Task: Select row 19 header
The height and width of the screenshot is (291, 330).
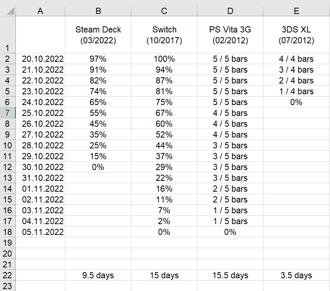Action: [x=8, y=243]
